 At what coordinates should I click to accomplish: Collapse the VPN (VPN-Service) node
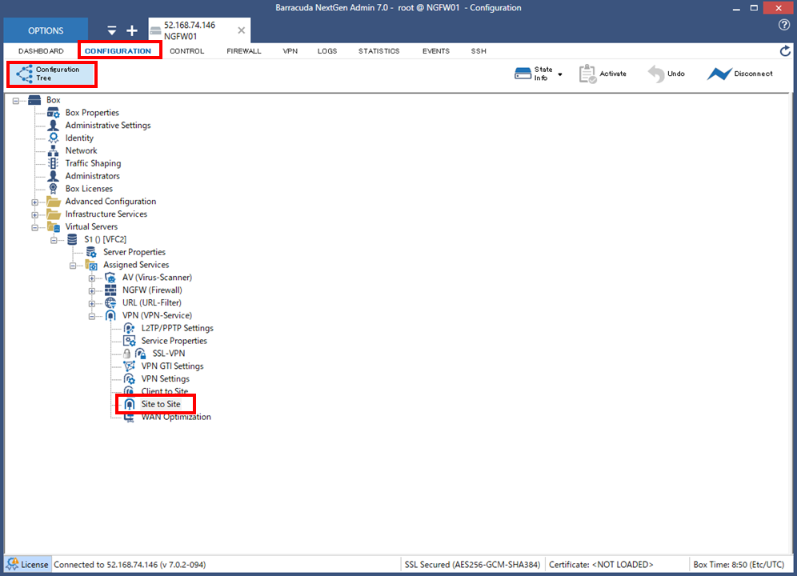91,316
